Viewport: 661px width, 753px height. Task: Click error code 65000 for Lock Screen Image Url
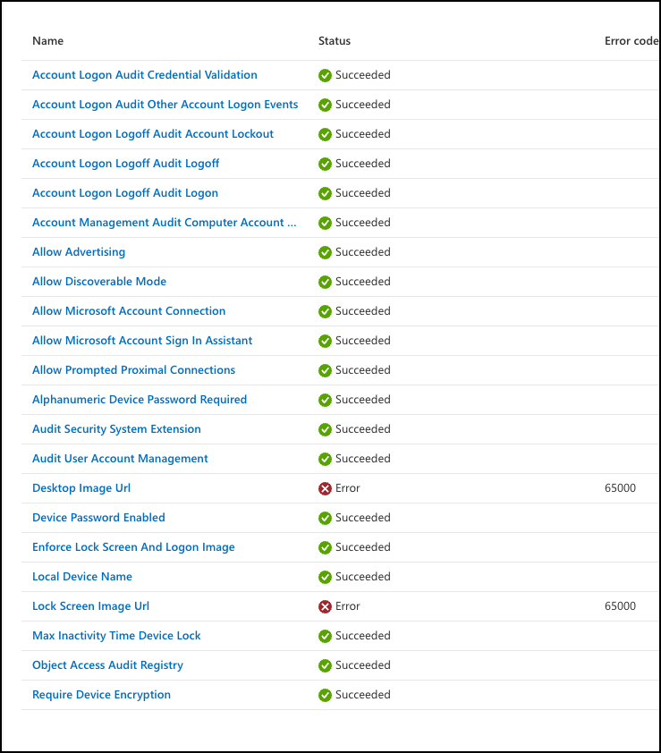[x=620, y=606]
